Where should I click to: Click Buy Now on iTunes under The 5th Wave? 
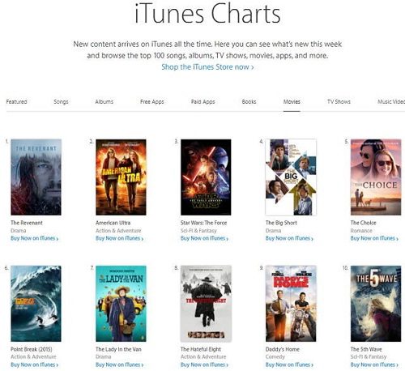tap(374, 365)
